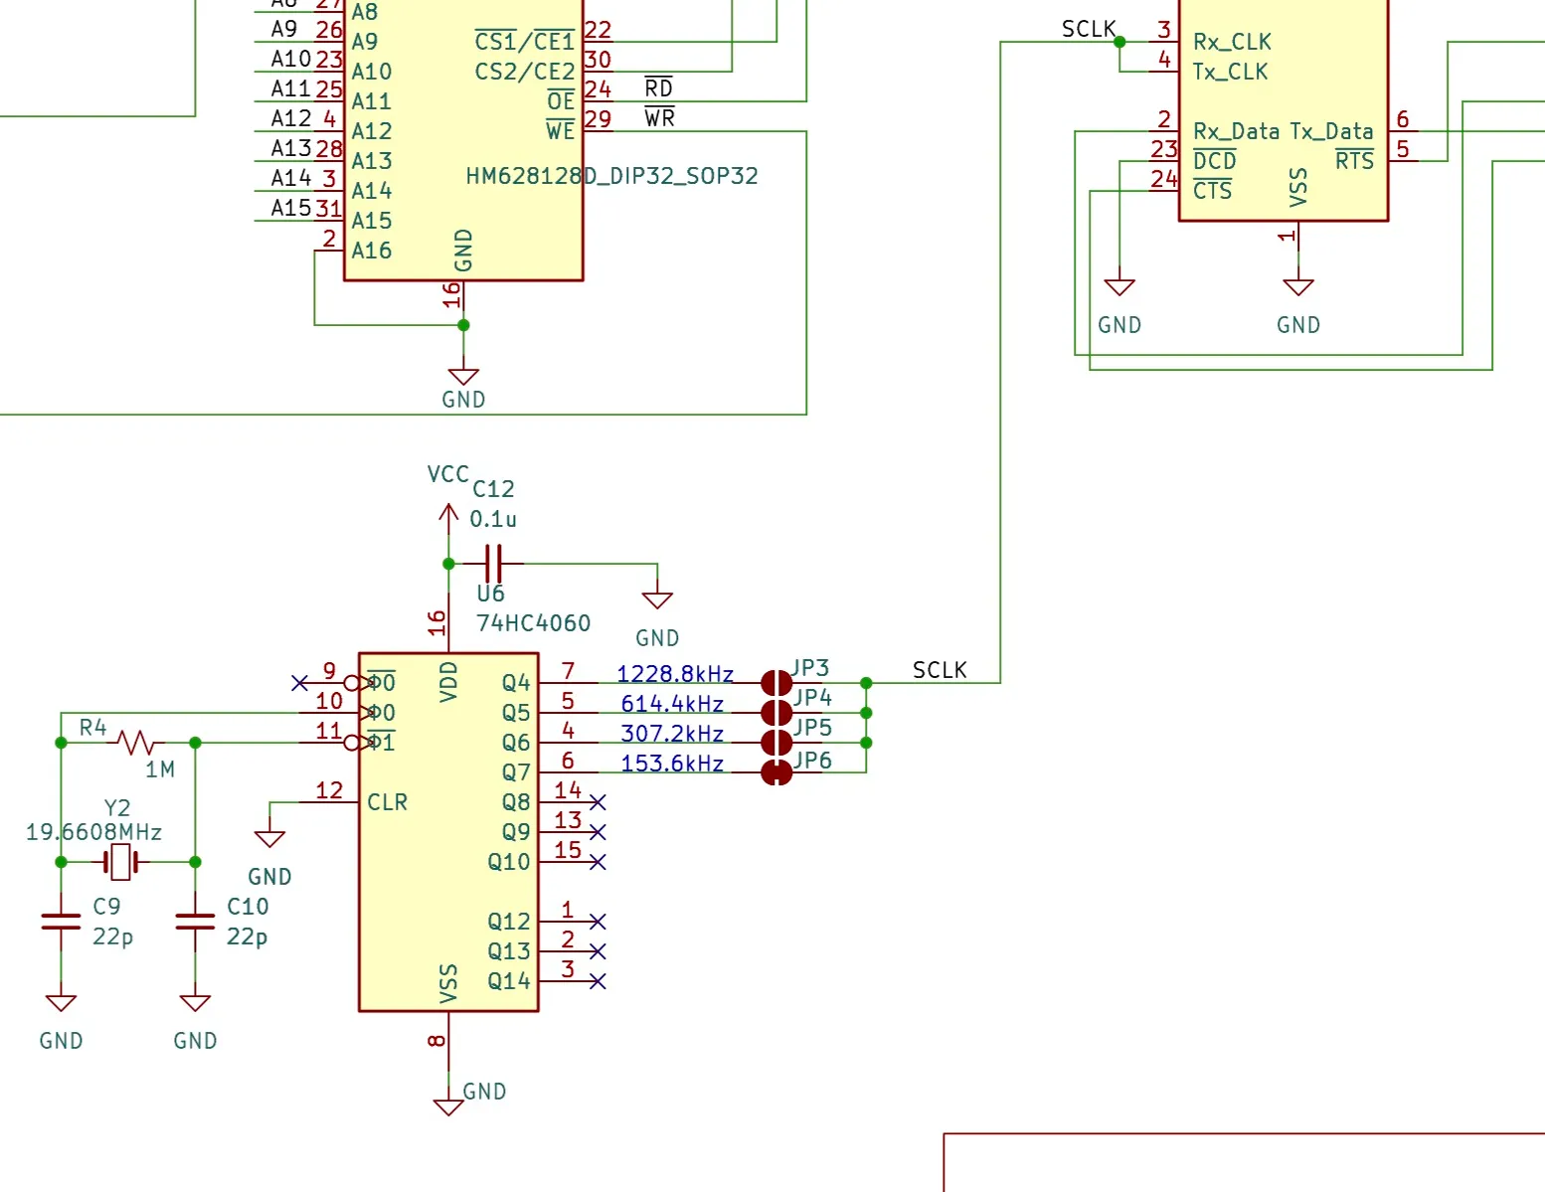Click GND symbol below capacitor C10
1545x1192 pixels.
tap(195, 1003)
